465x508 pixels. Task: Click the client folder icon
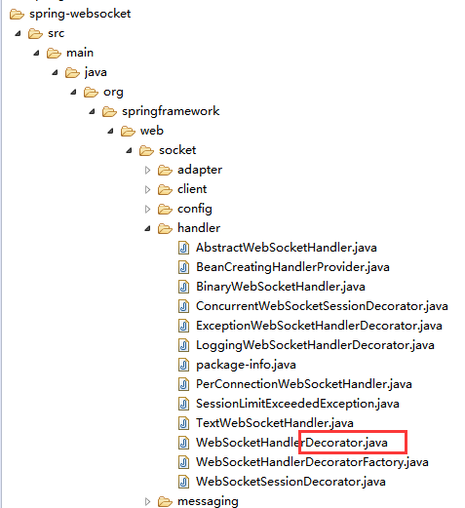pos(165,190)
